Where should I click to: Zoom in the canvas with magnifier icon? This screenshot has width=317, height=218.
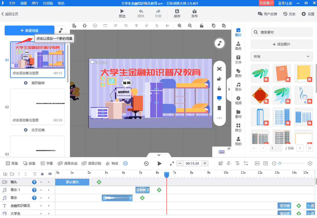point(180,25)
